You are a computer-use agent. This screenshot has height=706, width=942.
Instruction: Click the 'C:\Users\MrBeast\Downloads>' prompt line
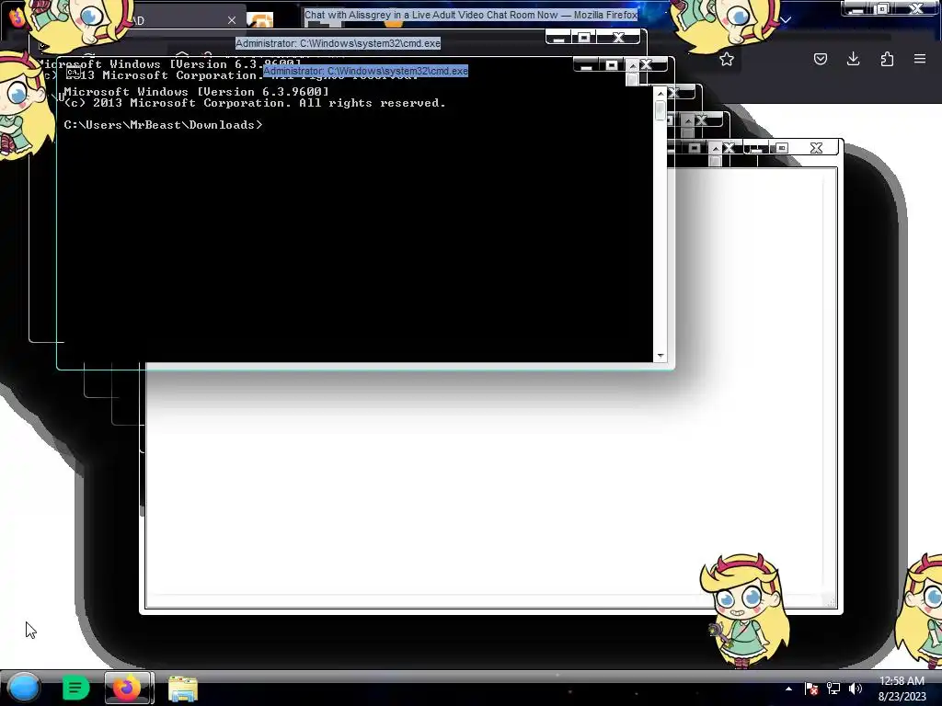point(163,125)
